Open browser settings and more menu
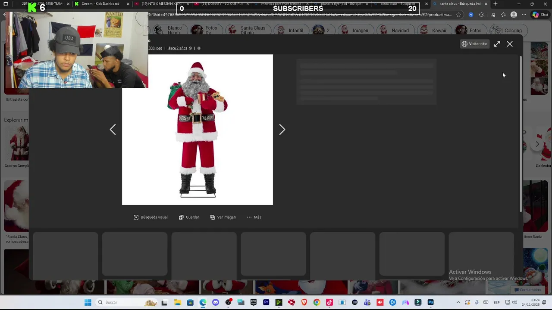This screenshot has height=310, width=552. click(x=524, y=15)
